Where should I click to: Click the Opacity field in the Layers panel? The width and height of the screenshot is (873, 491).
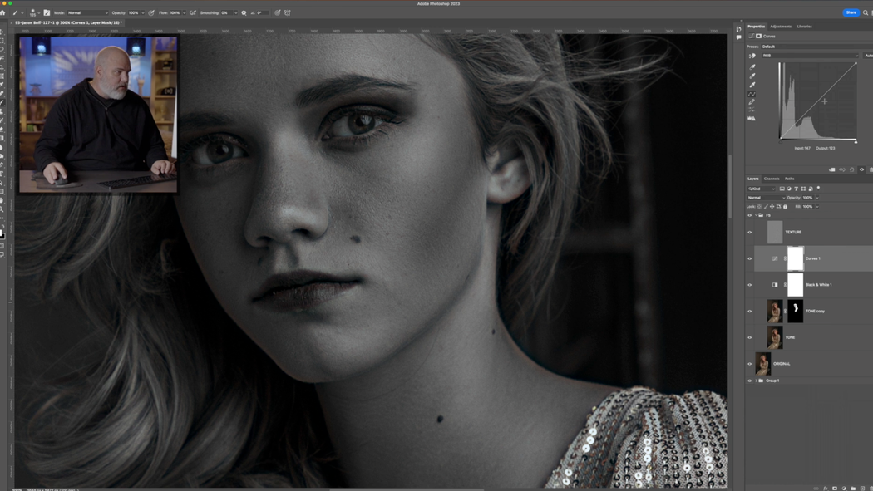(807, 198)
